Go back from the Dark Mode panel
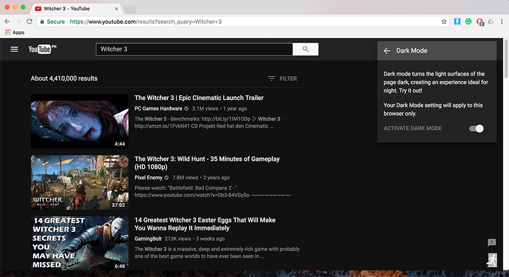The image size is (509, 277). click(x=387, y=50)
